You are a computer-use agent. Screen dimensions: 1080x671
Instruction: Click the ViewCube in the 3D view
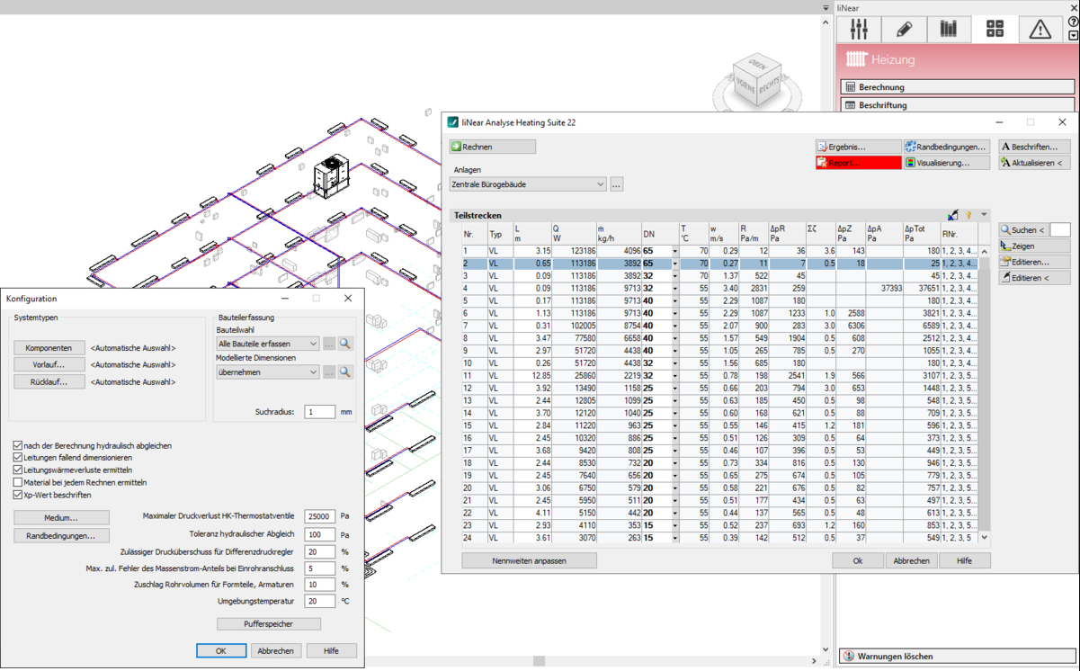point(757,81)
